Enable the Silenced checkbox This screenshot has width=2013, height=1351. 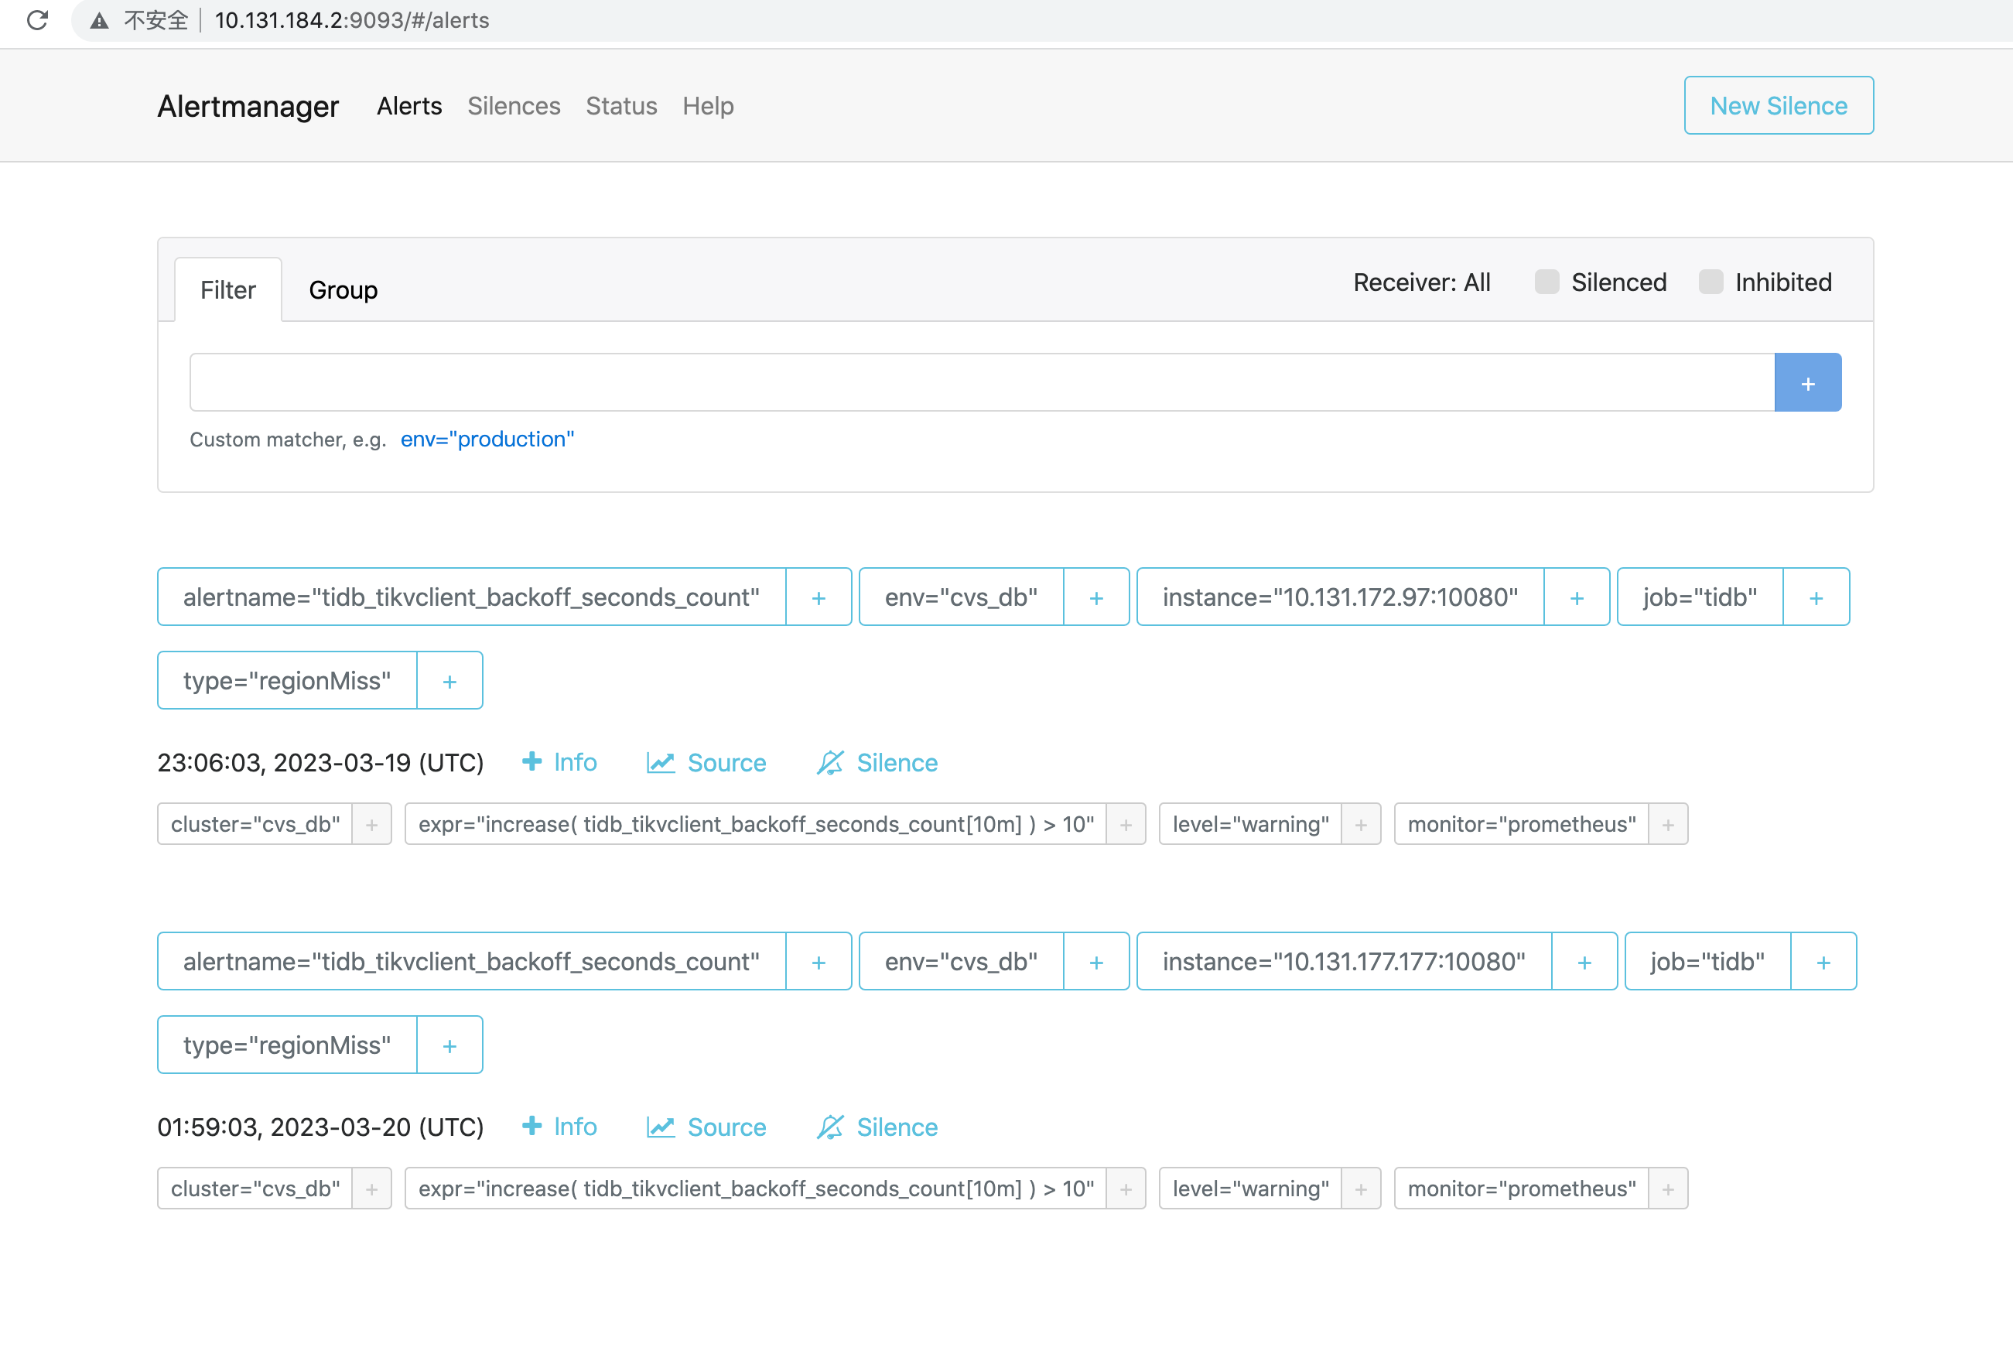point(1546,282)
